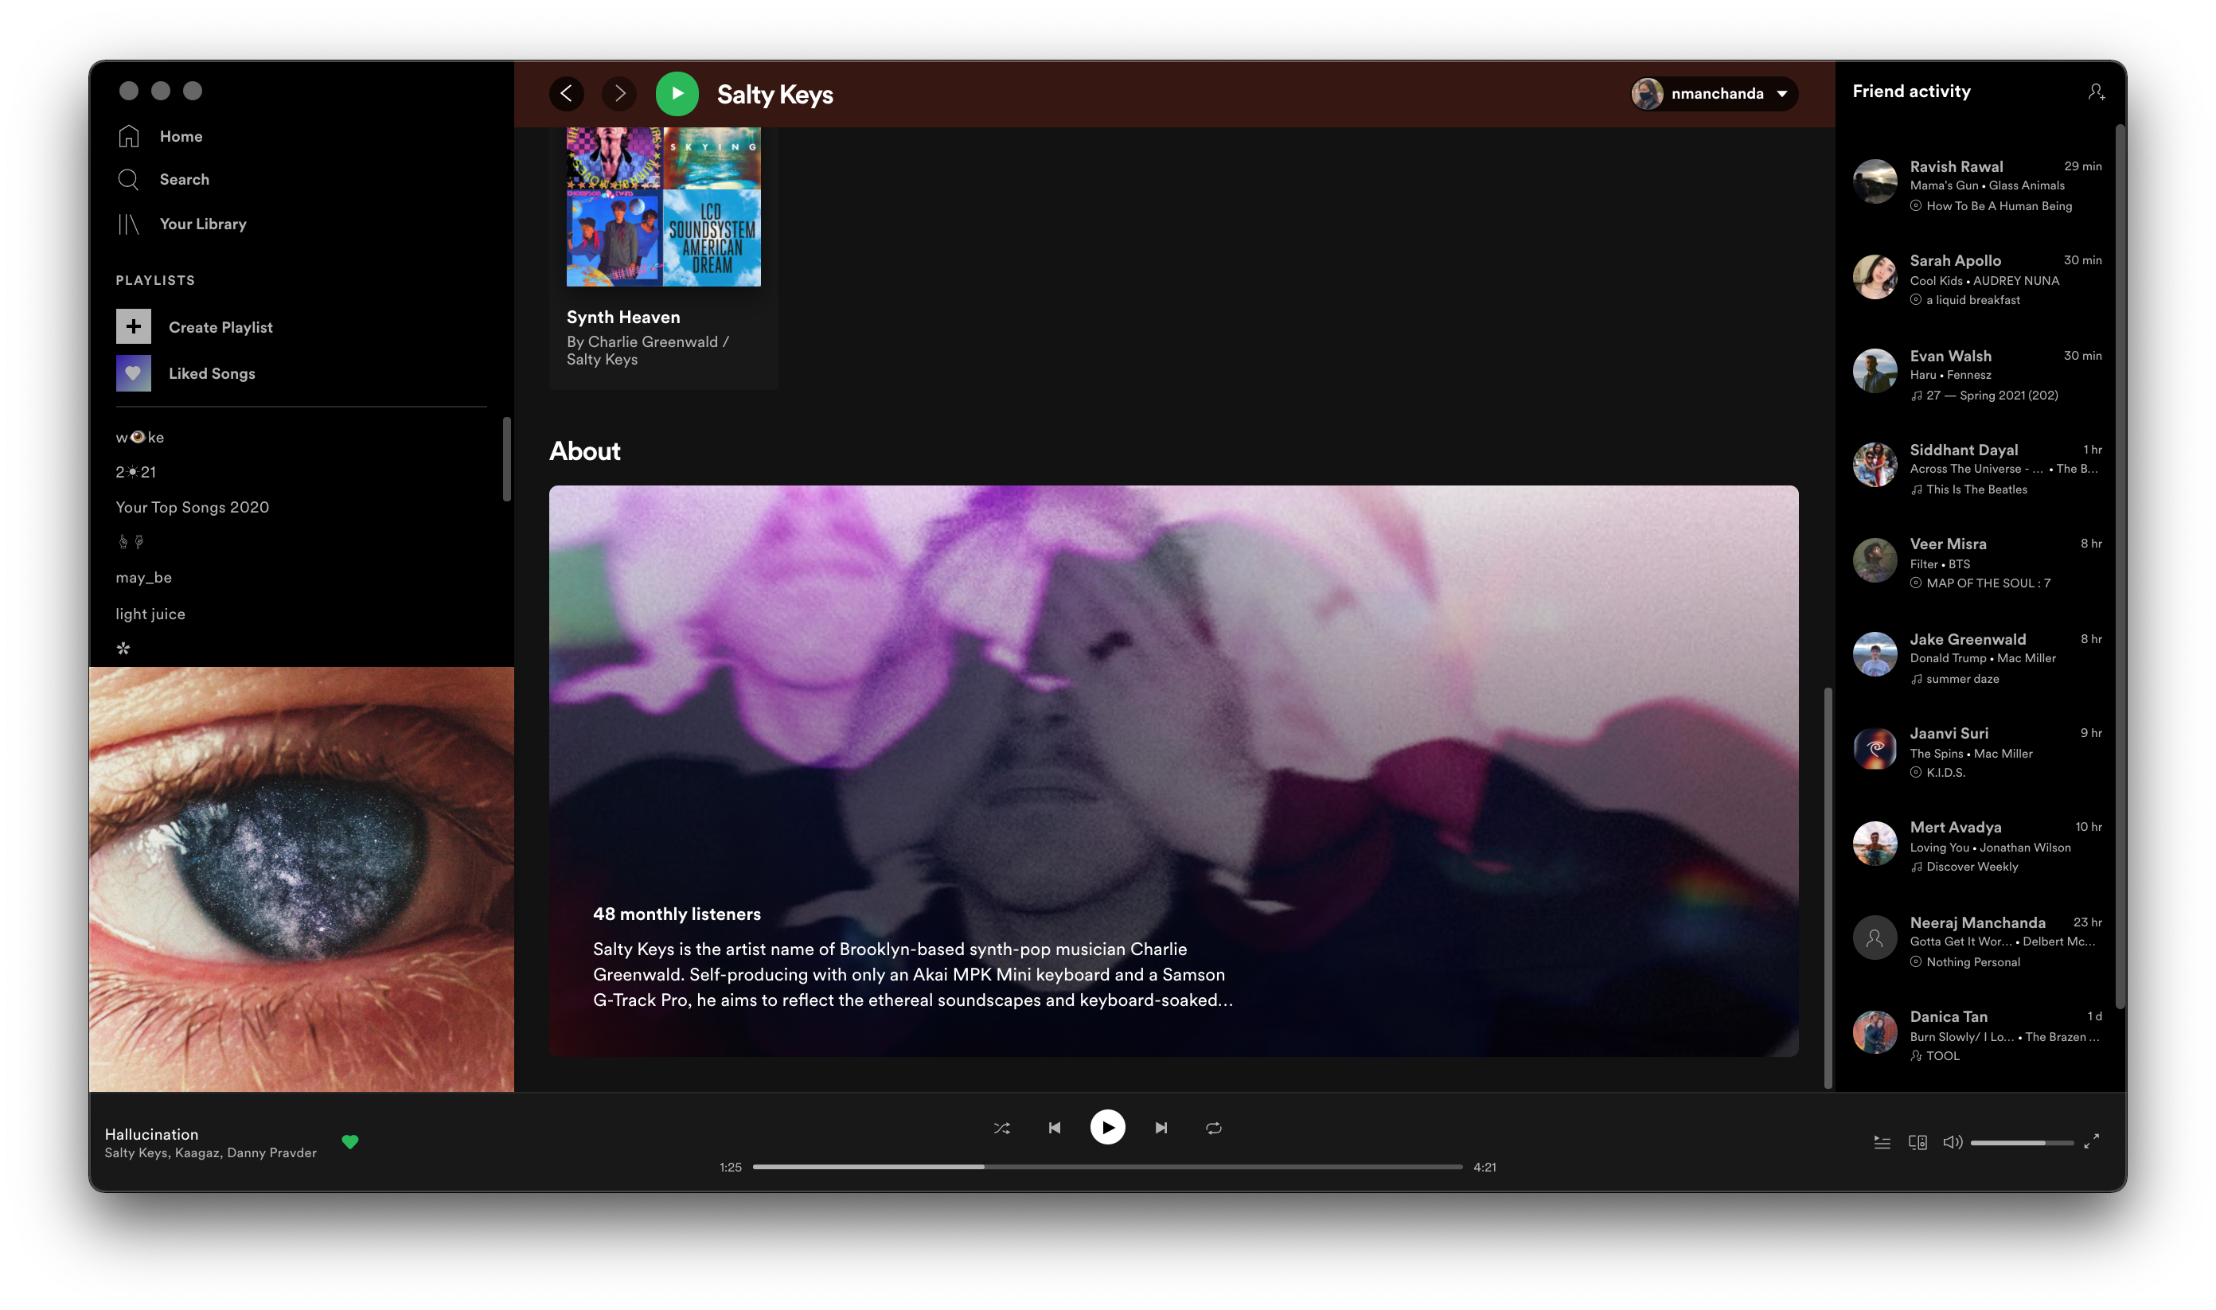Click the Hallucination track title

click(x=151, y=1134)
